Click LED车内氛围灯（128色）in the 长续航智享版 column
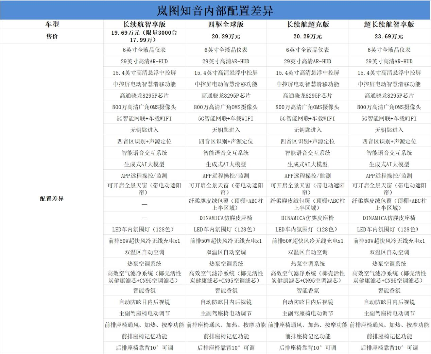The width and height of the screenshot is (431, 354). tap(144, 230)
